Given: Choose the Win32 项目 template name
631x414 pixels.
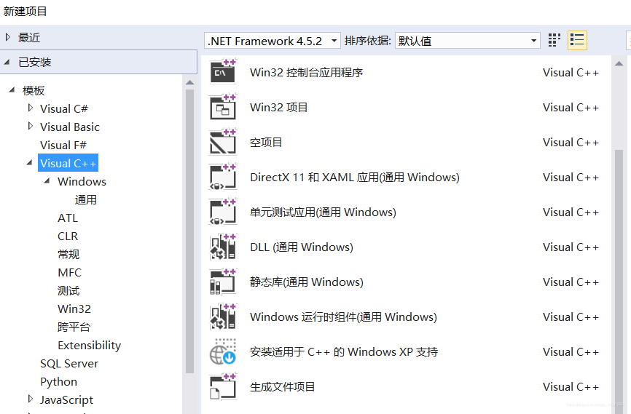Looking at the screenshot, I should [279, 107].
